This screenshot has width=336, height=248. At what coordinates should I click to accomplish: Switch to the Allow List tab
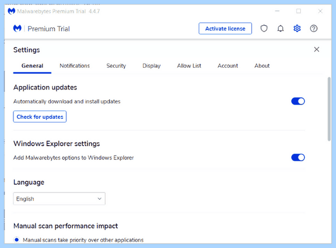189,65
